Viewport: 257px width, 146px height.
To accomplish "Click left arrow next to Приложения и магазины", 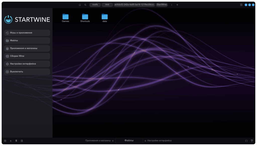I will pos(113,141).
